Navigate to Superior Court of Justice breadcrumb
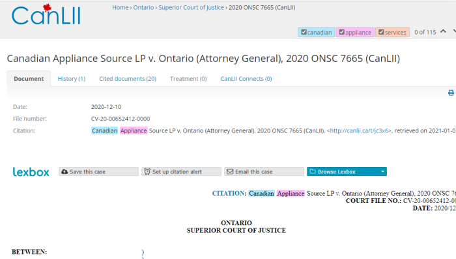Viewport: 456px width, 259px height. [x=191, y=8]
